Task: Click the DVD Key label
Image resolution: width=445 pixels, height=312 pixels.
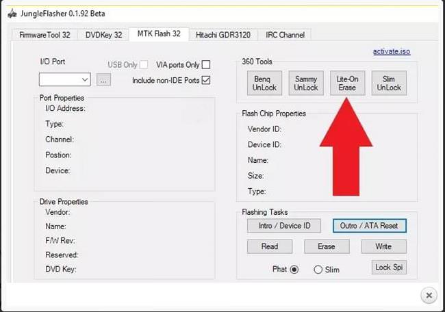Action: pos(61,269)
